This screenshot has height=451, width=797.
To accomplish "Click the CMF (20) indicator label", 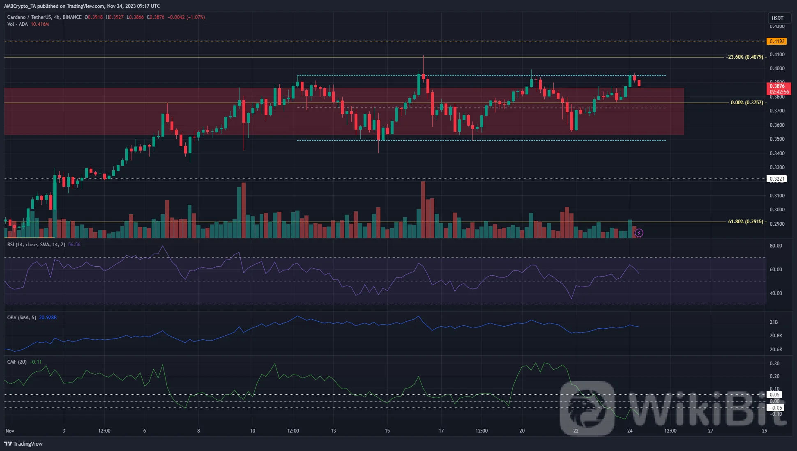I will (17, 362).
